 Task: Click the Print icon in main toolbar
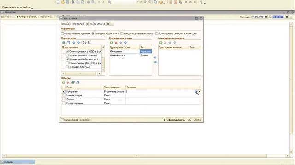click(88, 2)
